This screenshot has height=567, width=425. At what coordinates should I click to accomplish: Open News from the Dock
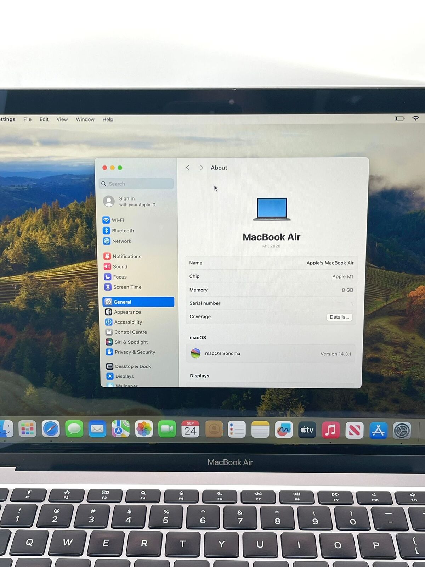click(355, 431)
